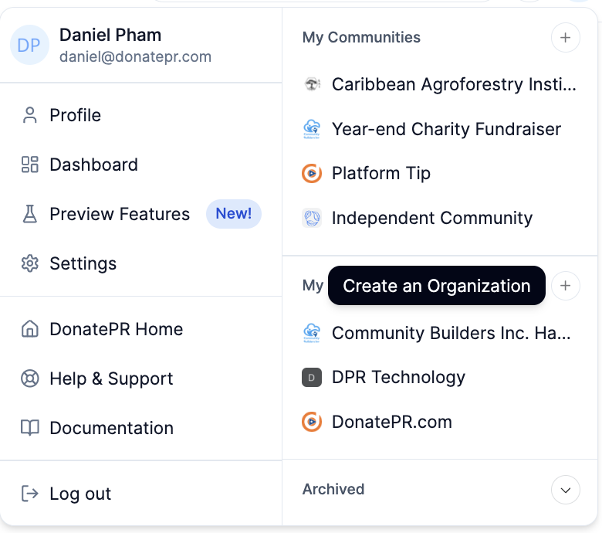602x533 pixels.
Task: Click the Help & Support lifebuoy icon
Action: tap(30, 379)
